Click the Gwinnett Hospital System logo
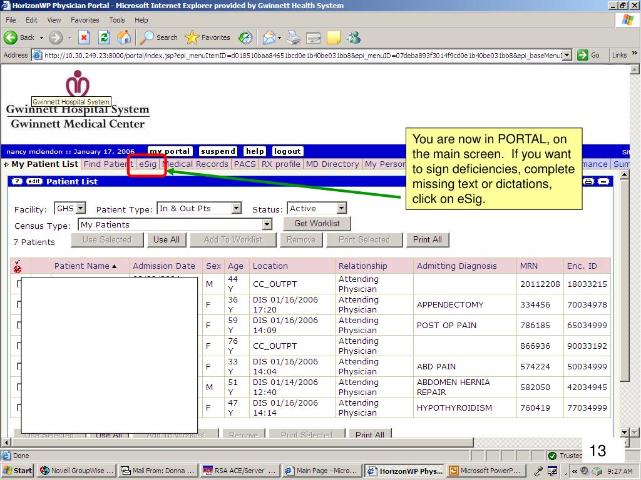Viewport: 641px width, 480px height. click(78, 100)
